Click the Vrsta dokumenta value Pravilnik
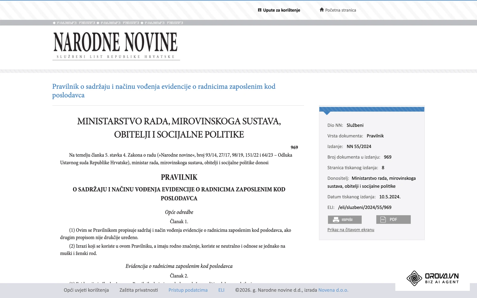This screenshot has width=477, height=298. click(x=375, y=136)
